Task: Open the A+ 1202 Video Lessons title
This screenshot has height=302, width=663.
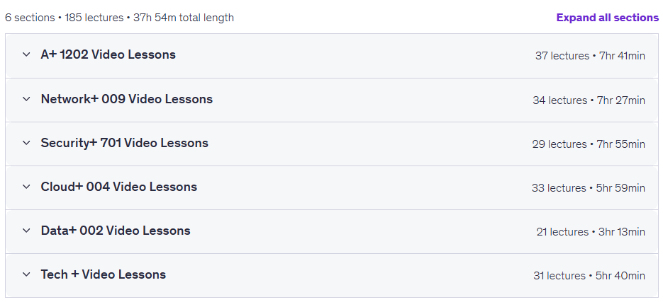Action: point(108,55)
